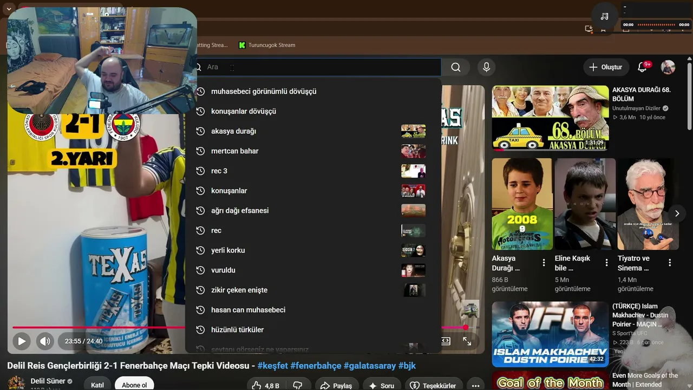
Task: Enter fullscreen mode on the video player
Action: click(x=467, y=341)
